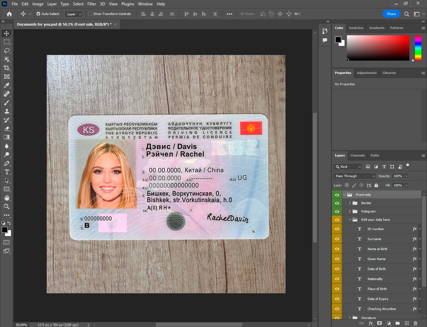The image size is (427, 327).
Task: Click the zoom percentage field in status bar
Action: (22, 325)
